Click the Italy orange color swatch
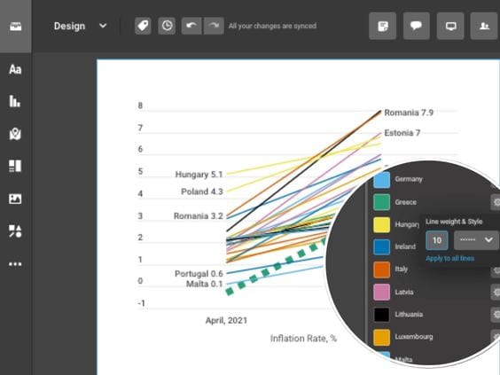The height and width of the screenshot is (375, 500). (x=382, y=270)
